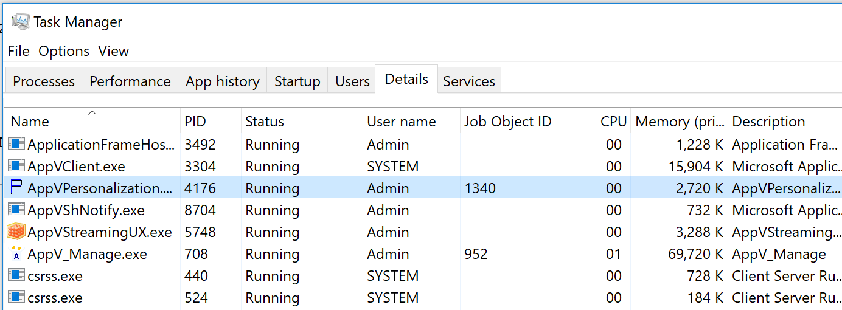Switch to the Performance tab
Screen dimensions: 842x310
coord(130,81)
